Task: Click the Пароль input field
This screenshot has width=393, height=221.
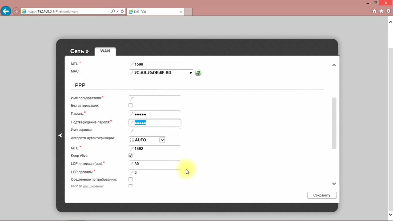Action: 154,114
